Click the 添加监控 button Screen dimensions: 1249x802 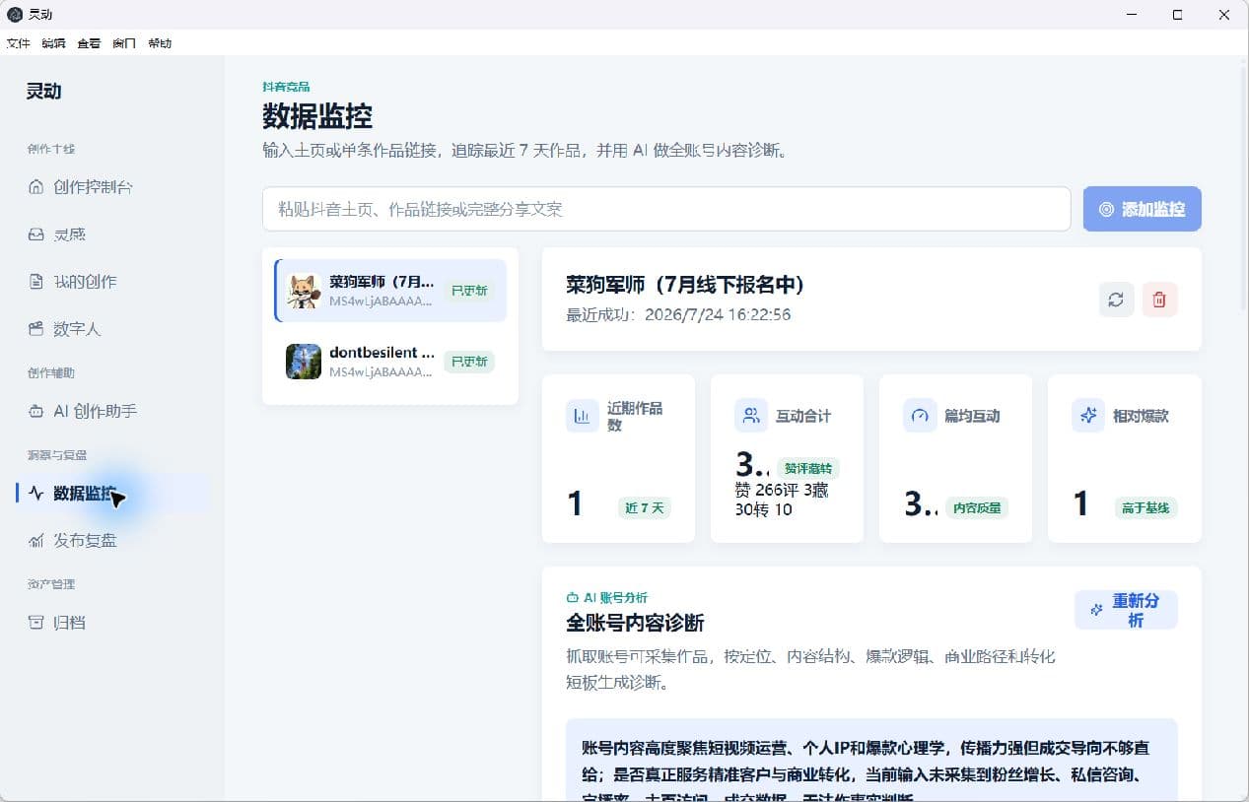1142,209
